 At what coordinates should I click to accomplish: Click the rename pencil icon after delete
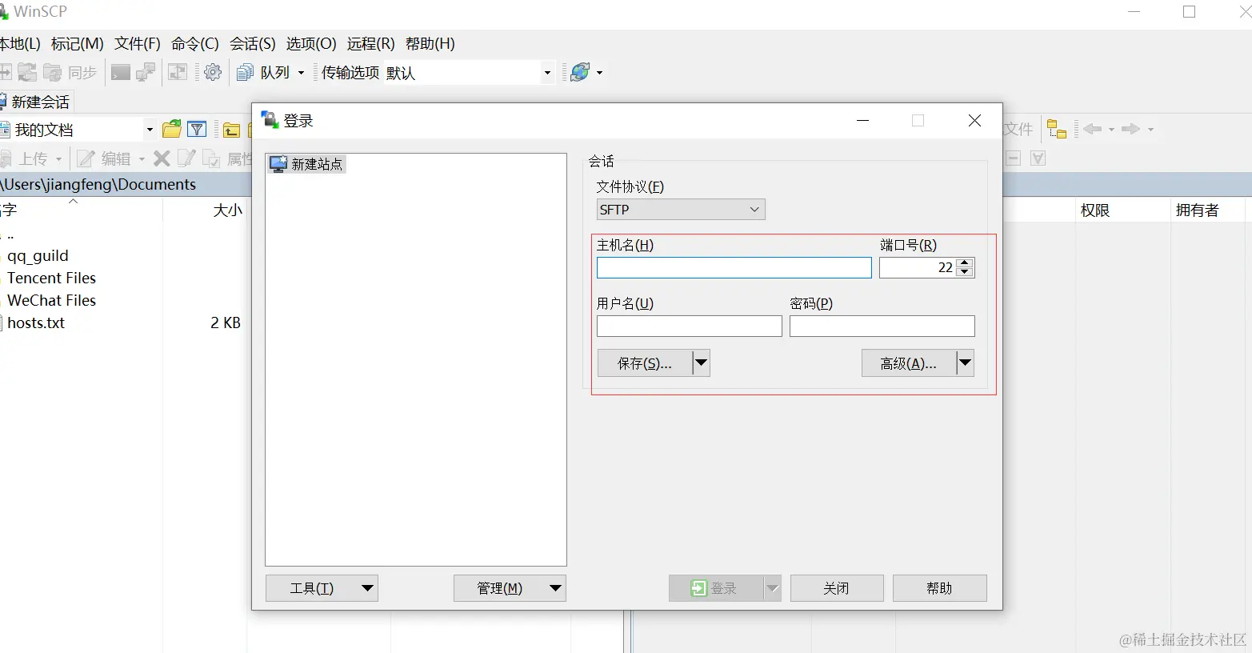[186, 158]
